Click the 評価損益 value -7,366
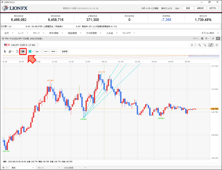The width and height of the screenshot is (222, 170). coord(166,20)
